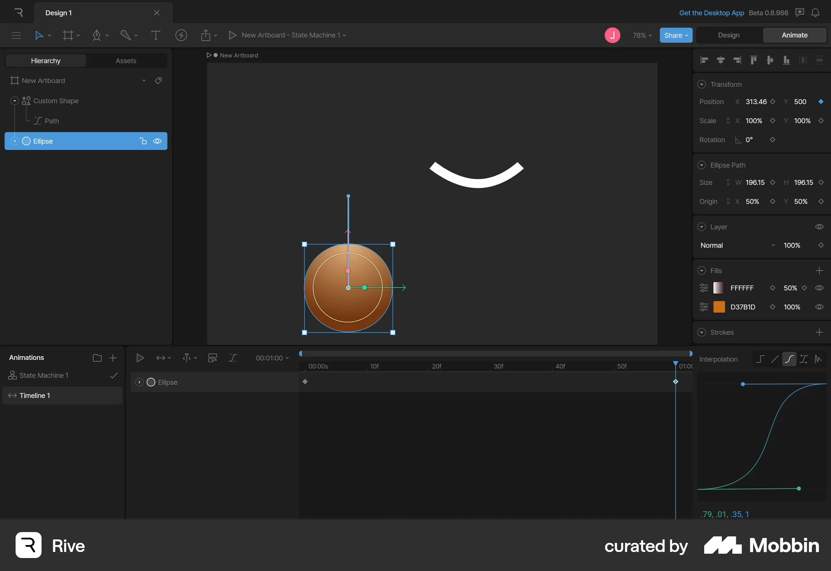Collapse the Custom Shape tree item

[14, 101]
